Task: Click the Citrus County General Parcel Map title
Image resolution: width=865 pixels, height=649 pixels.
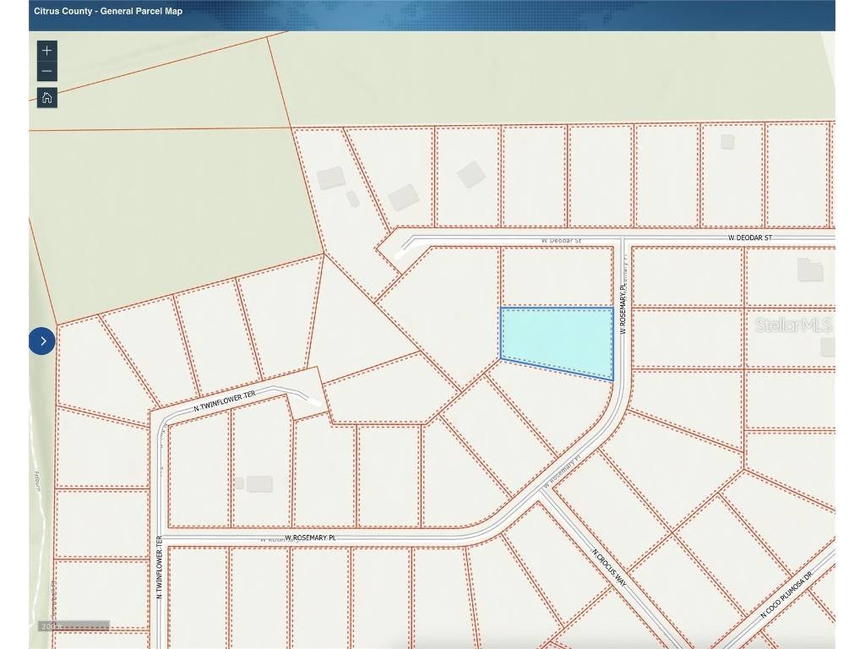Action: coord(107,12)
